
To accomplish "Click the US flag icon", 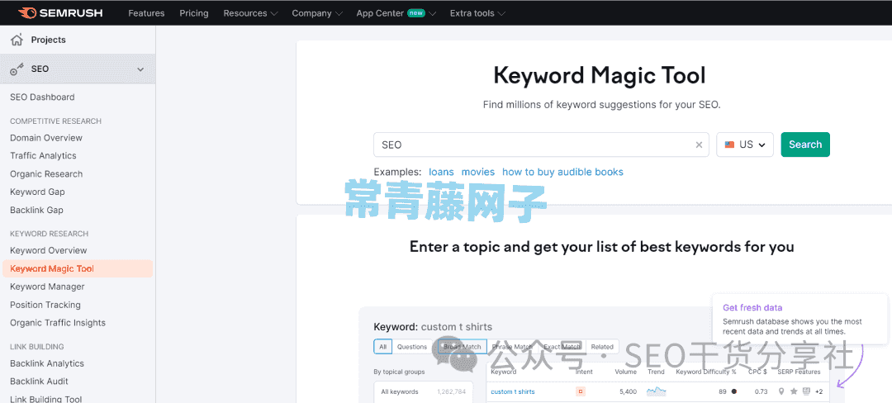I will (x=729, y=145).
